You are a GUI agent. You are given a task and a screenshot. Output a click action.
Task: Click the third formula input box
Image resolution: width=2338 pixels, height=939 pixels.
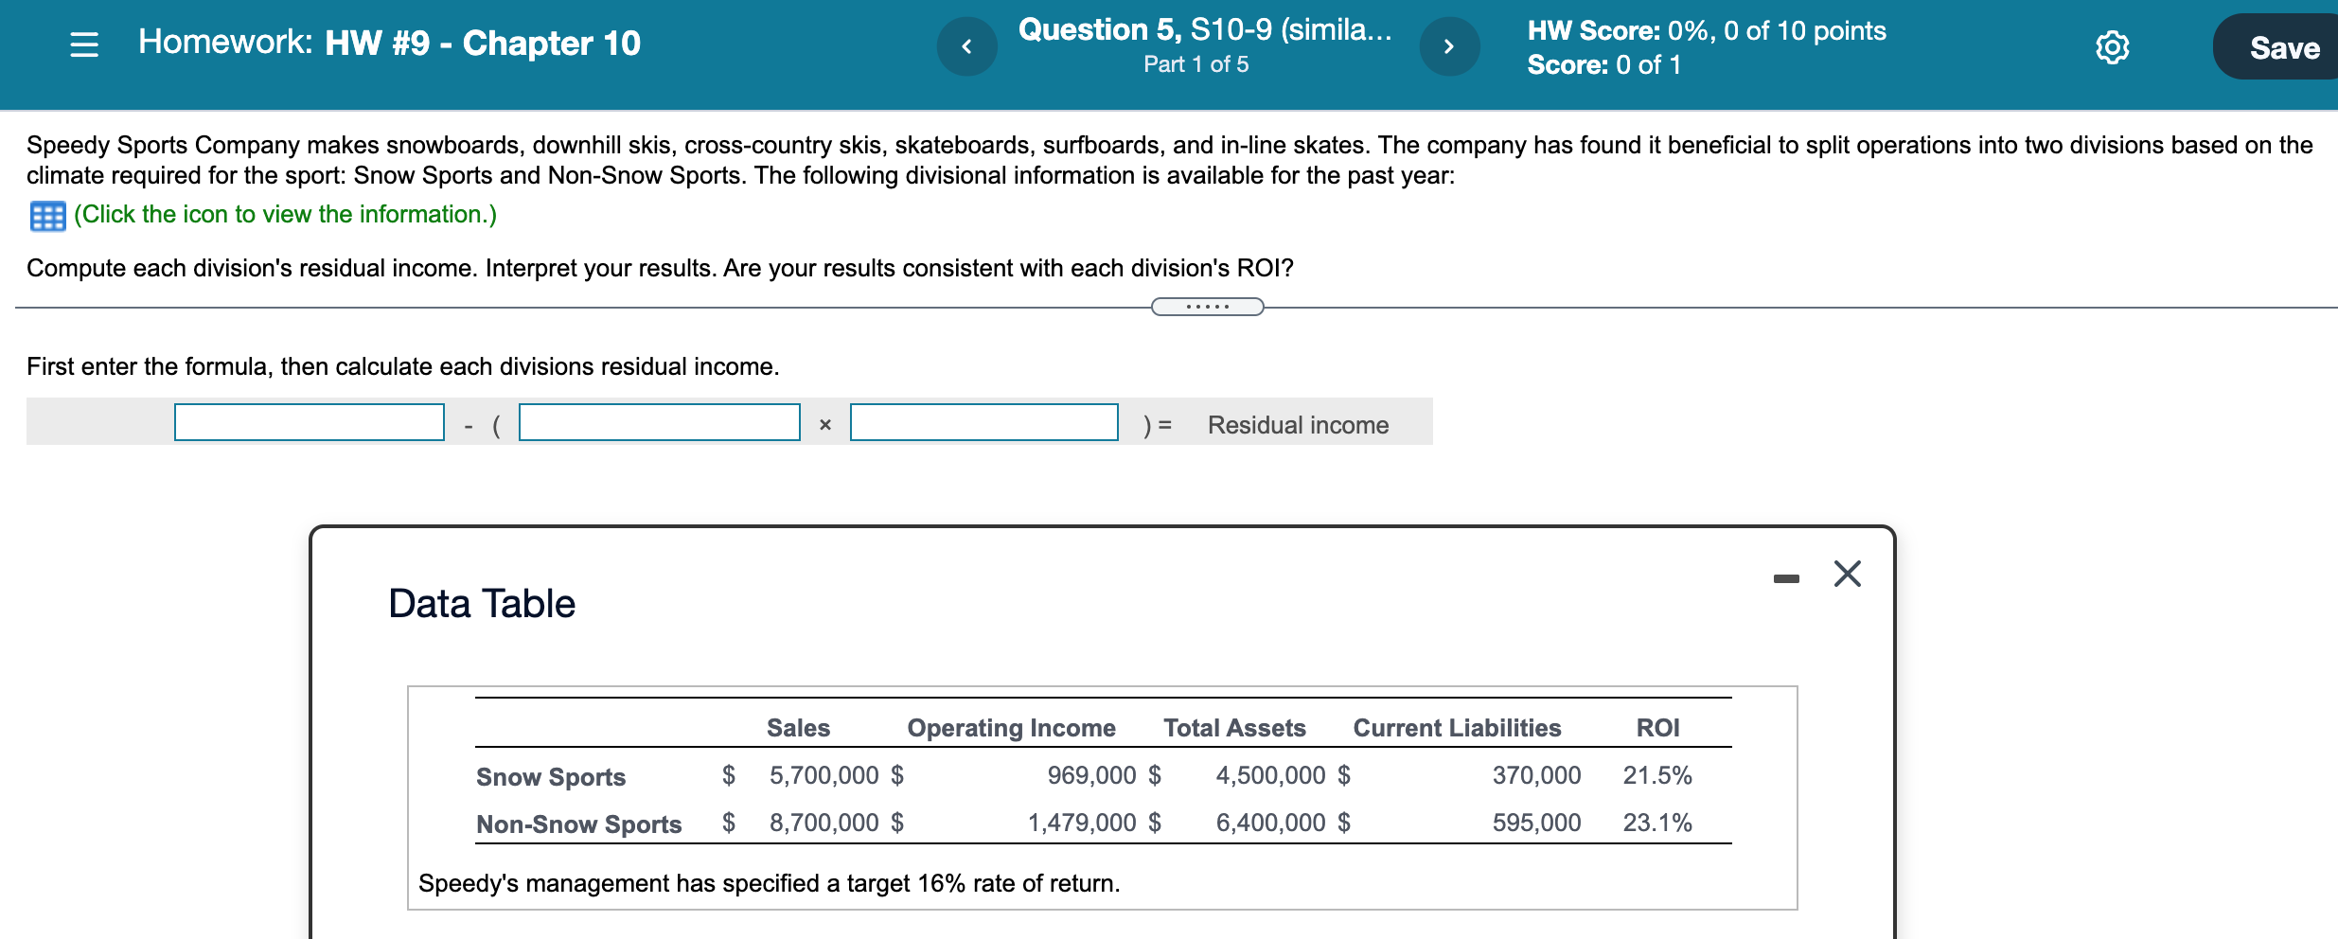coord(984,422)
